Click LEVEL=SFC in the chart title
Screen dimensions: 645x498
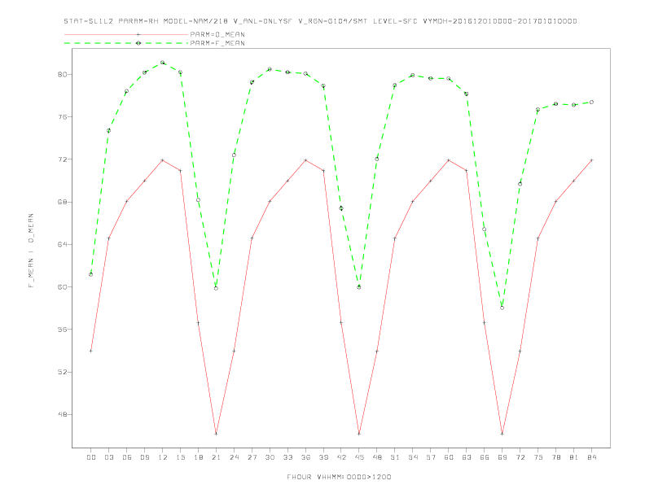395,21
